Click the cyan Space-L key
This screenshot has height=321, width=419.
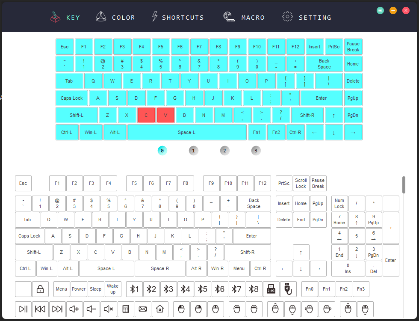click(187, 132)
